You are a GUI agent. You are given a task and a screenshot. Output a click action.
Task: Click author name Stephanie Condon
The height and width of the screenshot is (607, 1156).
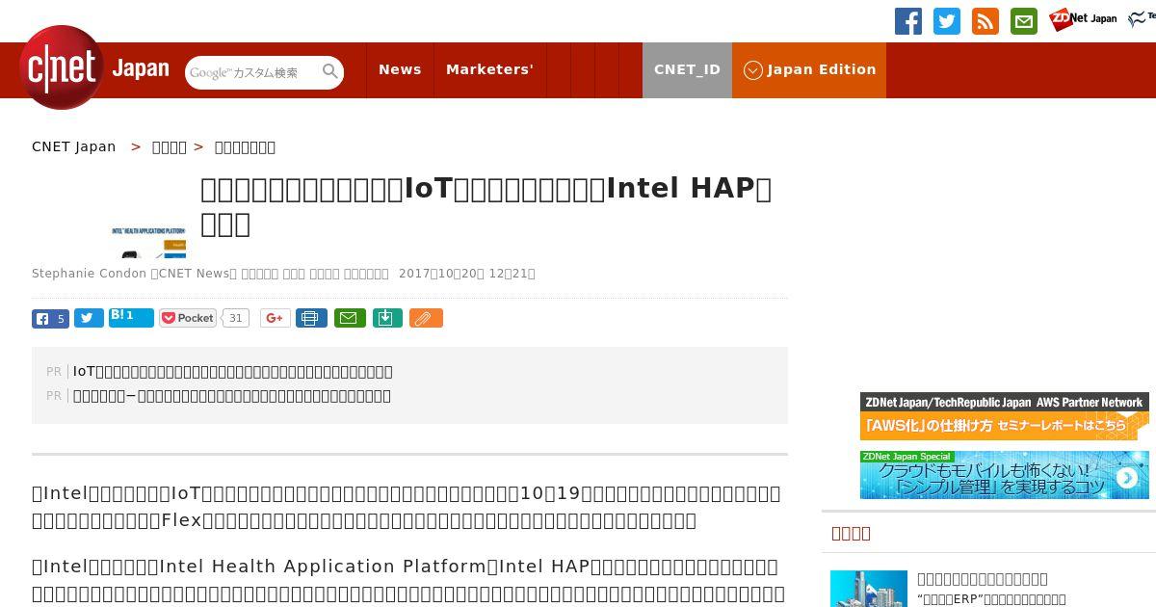(89, 274)
